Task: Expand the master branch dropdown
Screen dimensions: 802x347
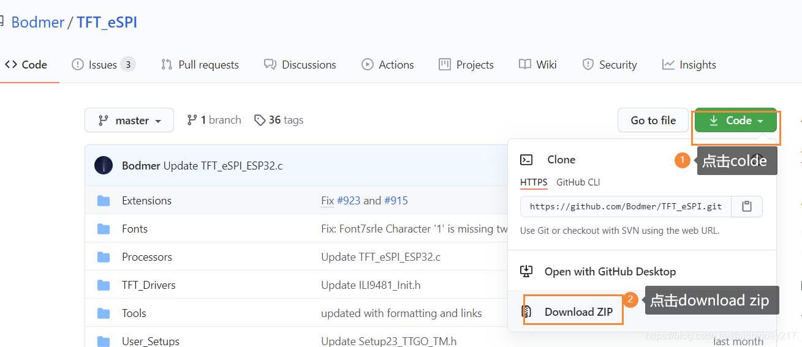Action: coord(129,121)
